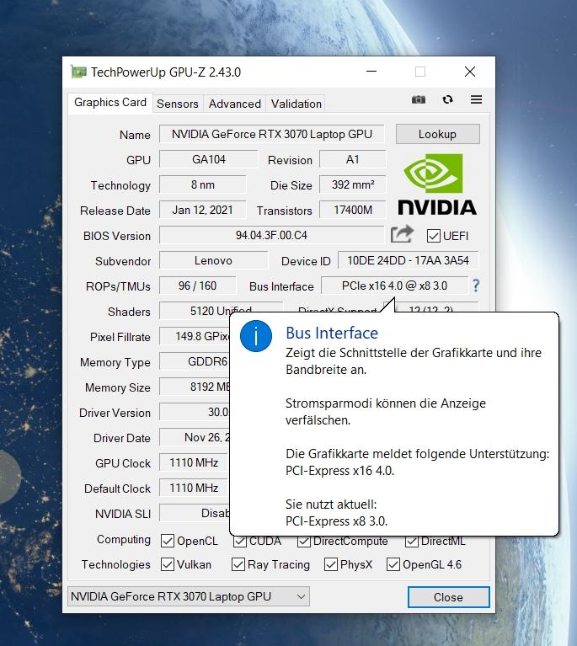Toggle the OpenCL checkbox
This screenshot has width=577, height=646.
(168, 541)
